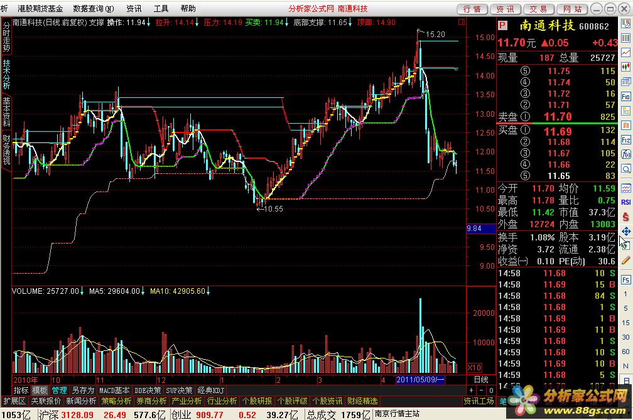633x420 pixels.
Task: Click the 扩展区 button at bottom left
Action: point(14,401)
